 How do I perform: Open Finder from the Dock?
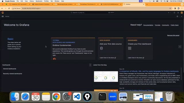tap(15, 97)
